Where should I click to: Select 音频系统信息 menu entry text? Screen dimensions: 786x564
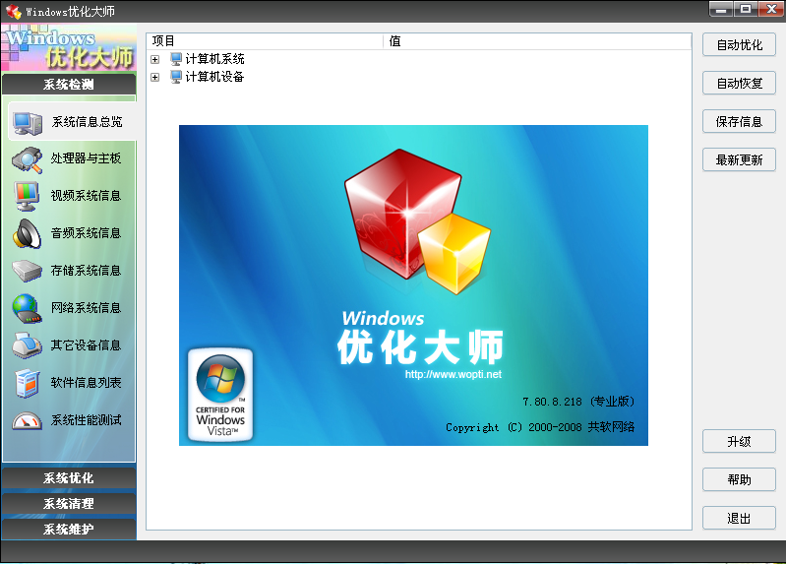[x=86, y=233]
